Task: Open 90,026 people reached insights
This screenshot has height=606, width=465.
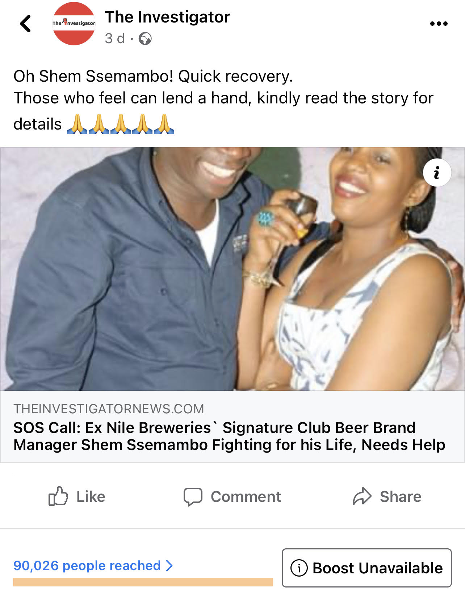Action: click(87, 565)
